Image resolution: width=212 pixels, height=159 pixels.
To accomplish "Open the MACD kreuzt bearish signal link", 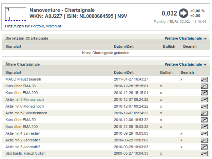I will click(23, 79).
